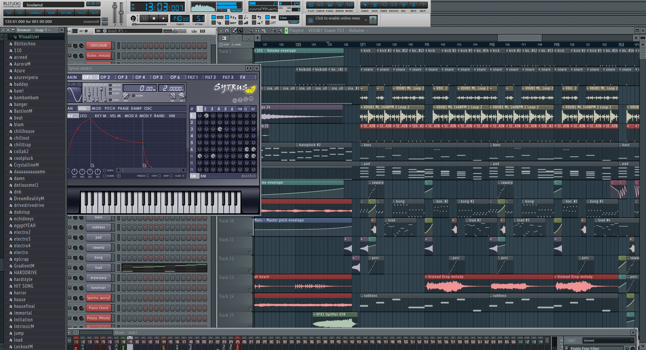Open the TOOLS menu

pos(82,13)
